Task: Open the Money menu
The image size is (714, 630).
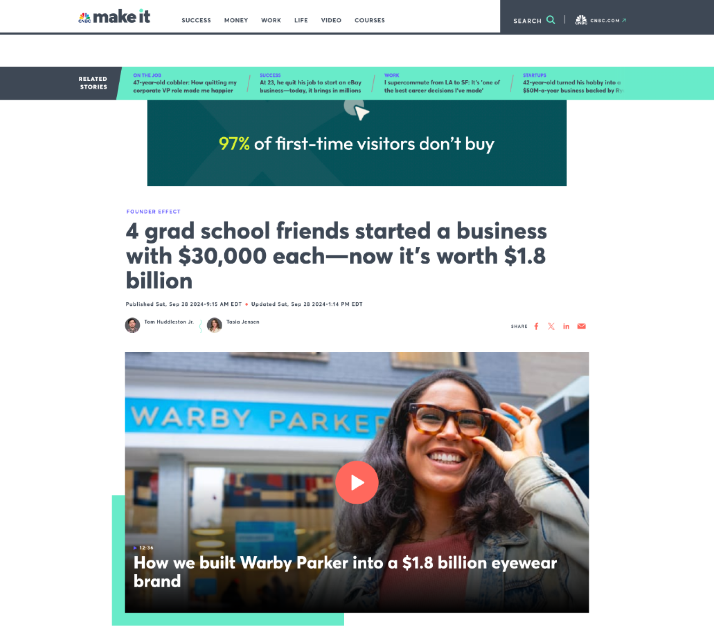Action: click(236, 20)
